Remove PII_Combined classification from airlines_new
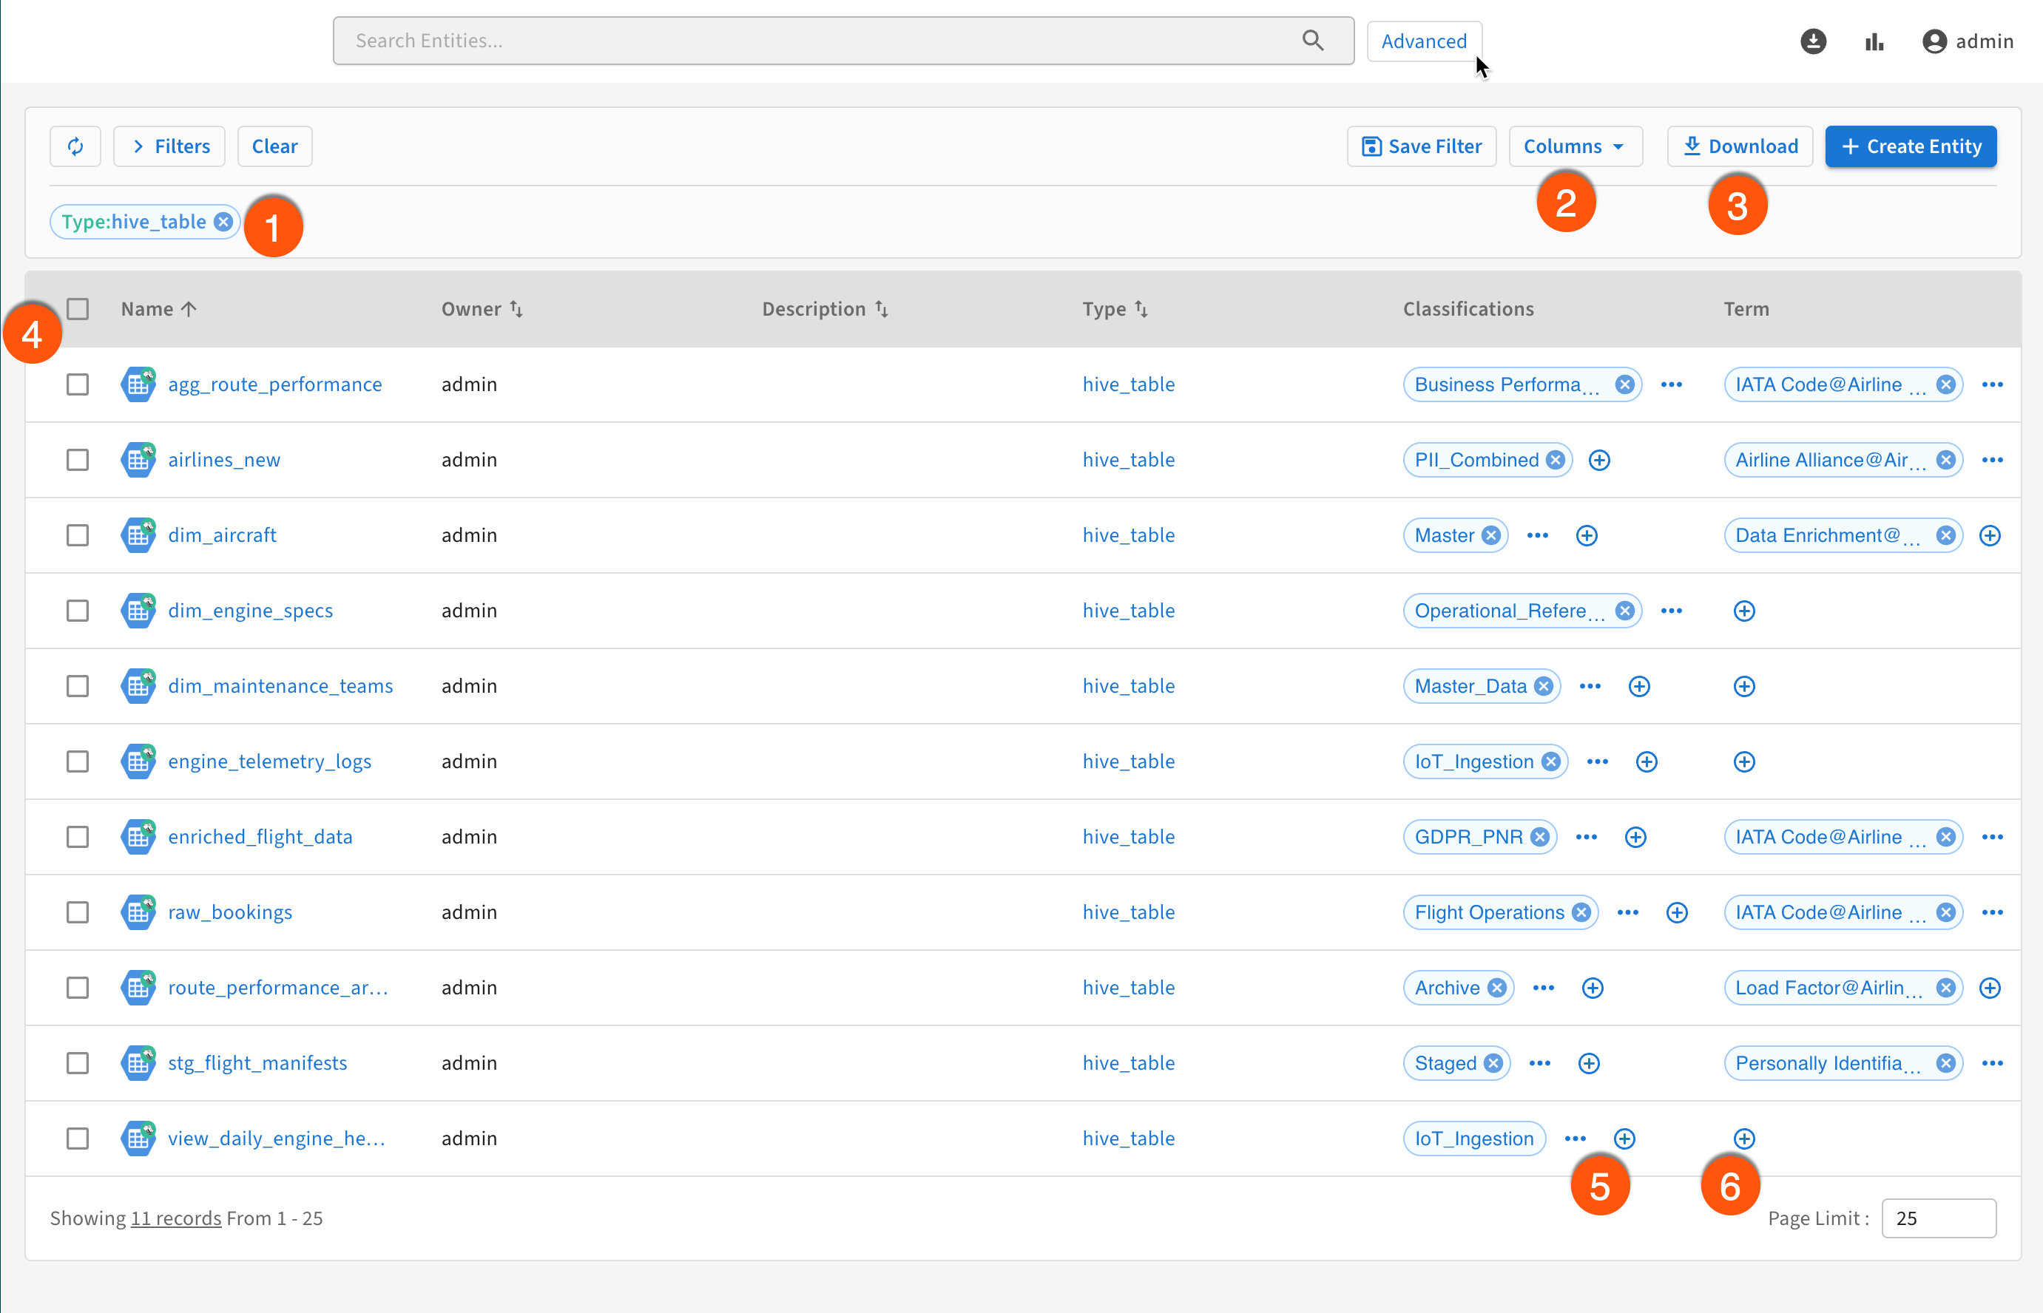Viewport: 2043px width, 1313px height. (1555, 461)
